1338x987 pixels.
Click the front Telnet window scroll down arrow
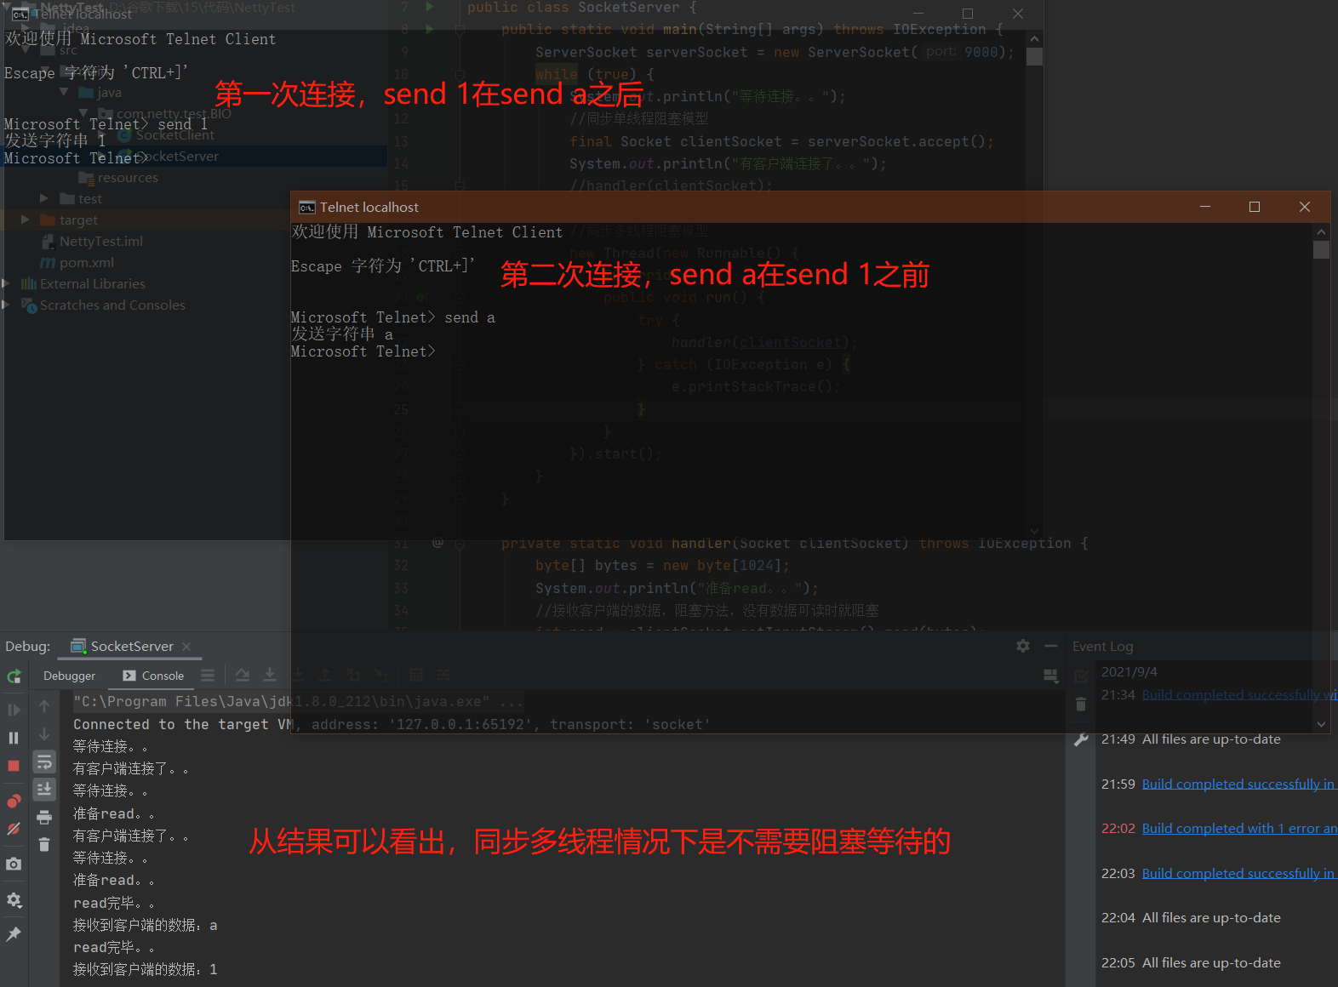tap(1321, 724)
